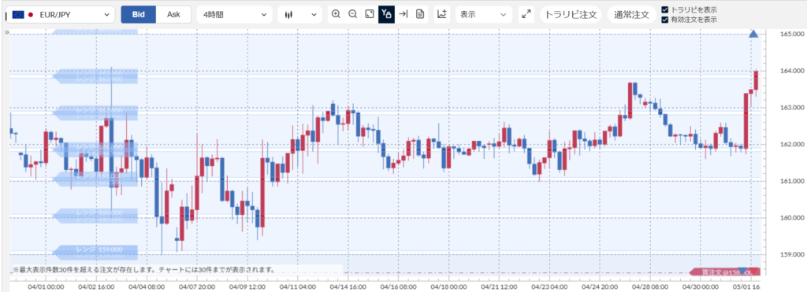807x292 pixels.
Task: Click the 04/09 12:00 time axis label
Action: pyautogui.click(x=247, y=286)
